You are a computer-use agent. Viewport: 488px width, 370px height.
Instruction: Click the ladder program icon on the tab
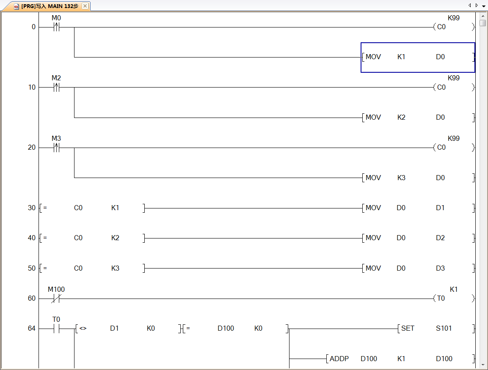point(17,6)
